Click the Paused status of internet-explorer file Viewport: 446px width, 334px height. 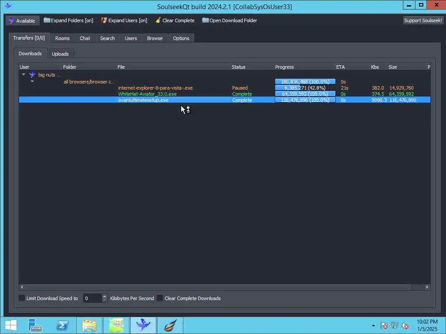pyautogui.click(x=240, y=88)
